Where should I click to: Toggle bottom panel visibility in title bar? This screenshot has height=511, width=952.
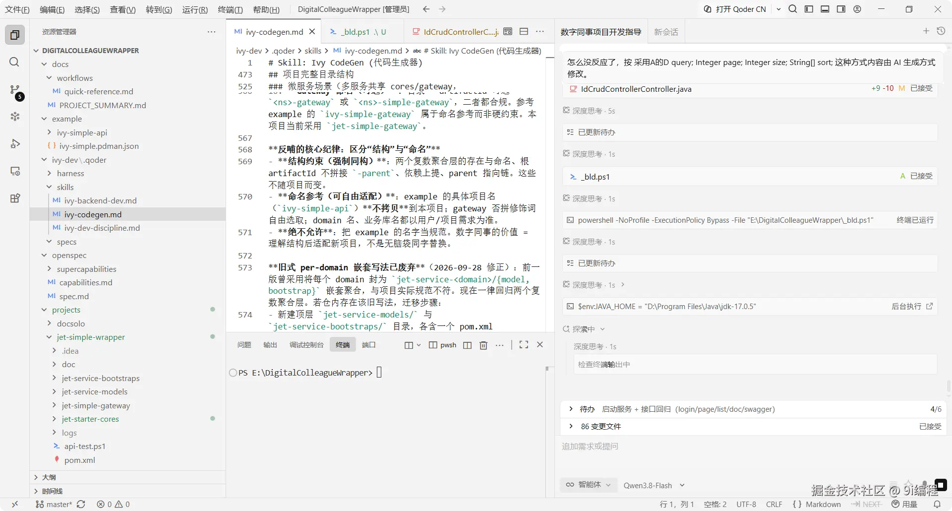825,9
